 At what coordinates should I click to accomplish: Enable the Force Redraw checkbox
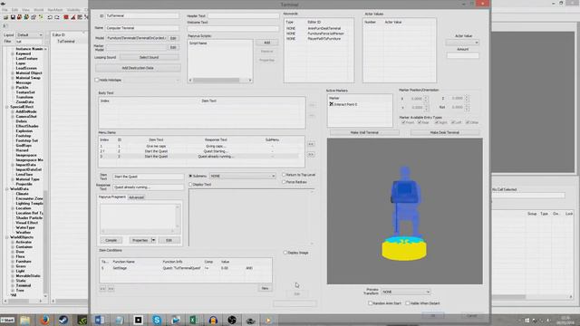coord(284,182)
